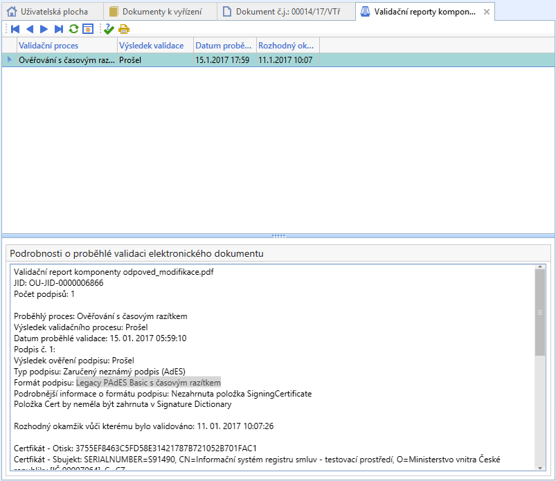
Task: Open the record detail window icon
Action: [88, 29]
